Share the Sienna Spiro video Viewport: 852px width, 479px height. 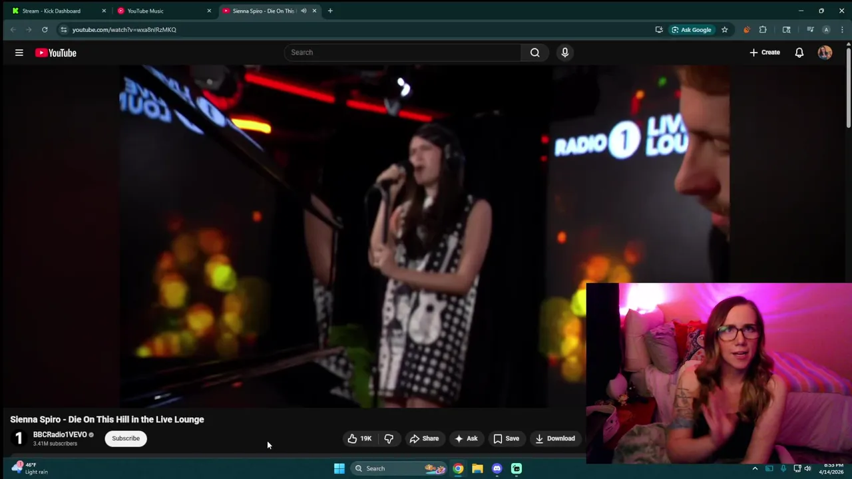(x=424, y=438)
